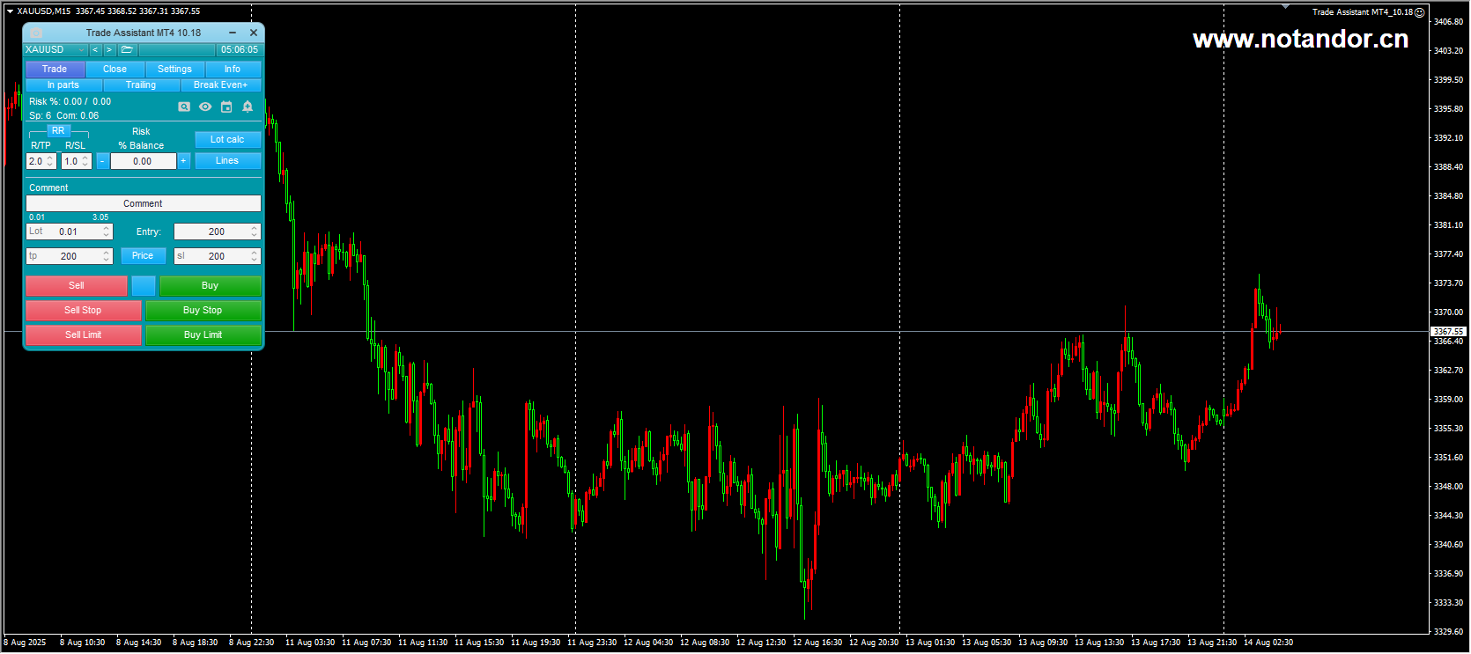
Task: Select the Trailing tab
Action: (x=141, y=85)
